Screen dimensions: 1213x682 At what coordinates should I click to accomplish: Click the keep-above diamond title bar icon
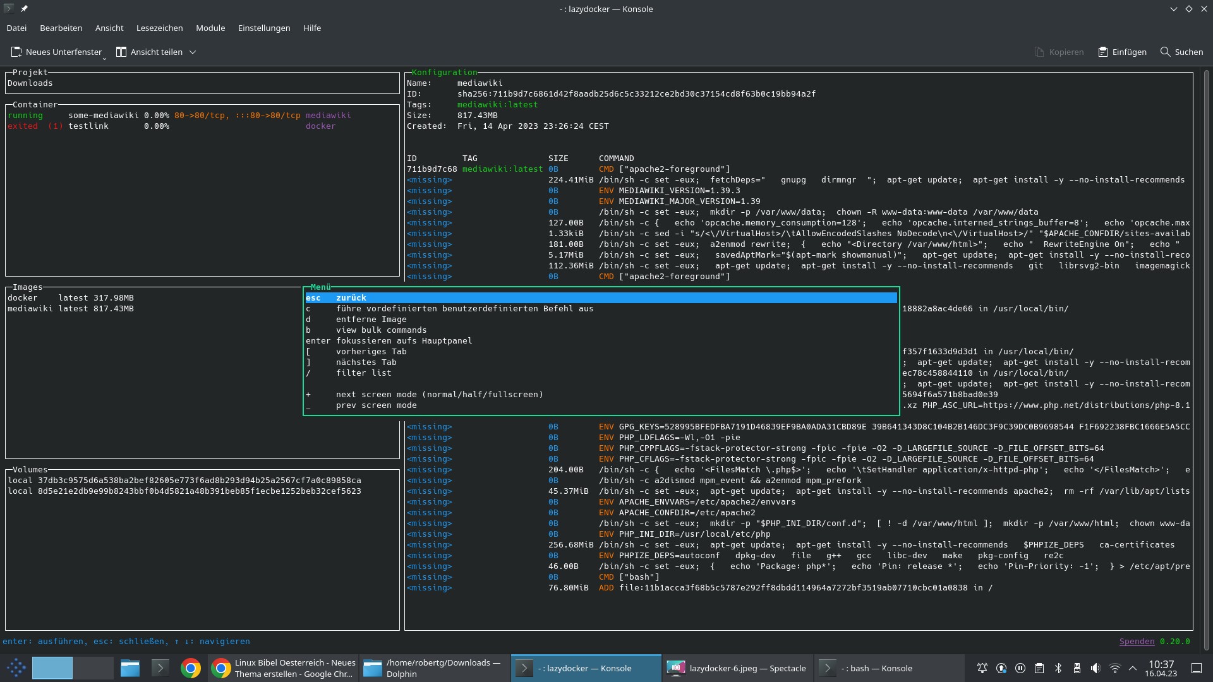tap(1188, 9)
